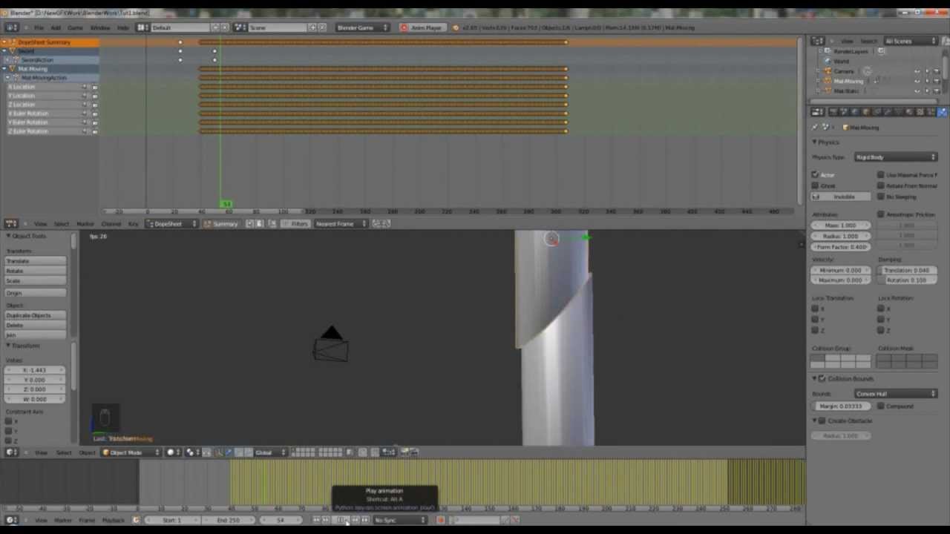The image size is (950, 534).
Task: Click the World icon in the Outliner
Action: [828, 61]
